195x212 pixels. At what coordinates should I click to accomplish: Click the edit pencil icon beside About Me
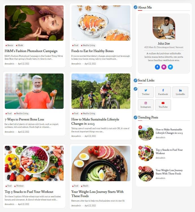point(135,7)
